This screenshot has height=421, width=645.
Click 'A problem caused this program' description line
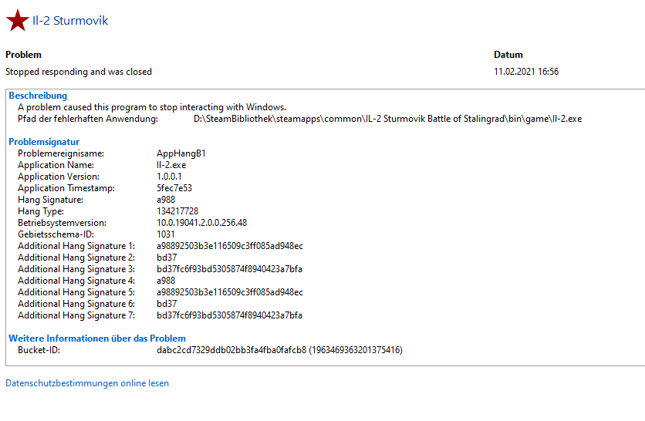[x=152, y=107]
